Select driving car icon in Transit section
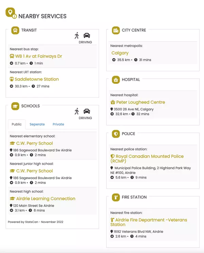 point(87,35)
